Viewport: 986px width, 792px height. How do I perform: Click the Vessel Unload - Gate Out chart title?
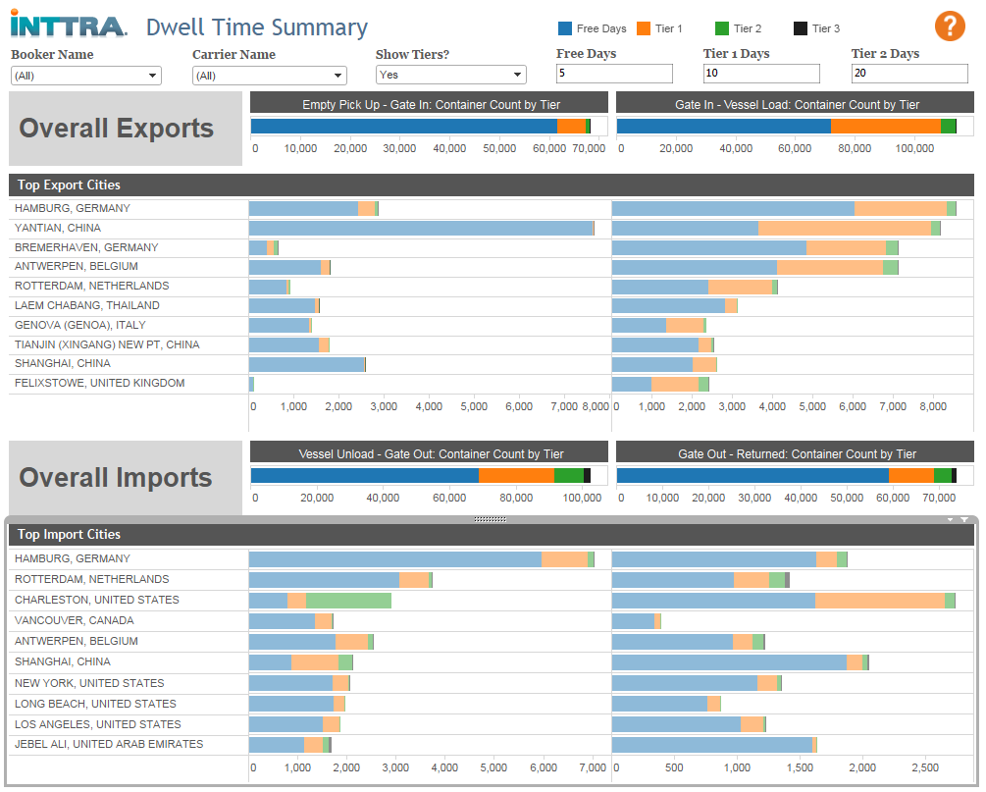(430, 451)
